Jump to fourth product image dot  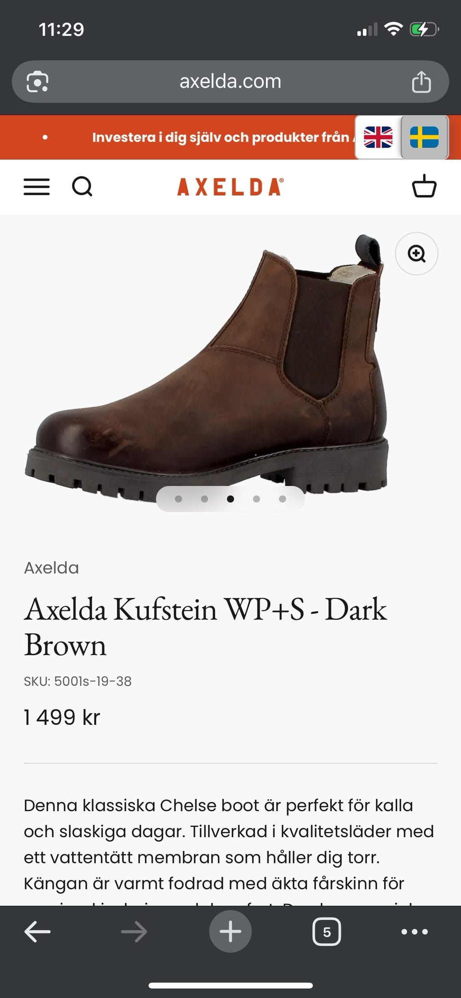click(x=256, y=499)
